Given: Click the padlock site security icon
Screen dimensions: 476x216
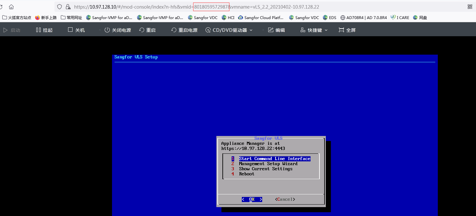Looking at the screenshot, I should point(67,7).
